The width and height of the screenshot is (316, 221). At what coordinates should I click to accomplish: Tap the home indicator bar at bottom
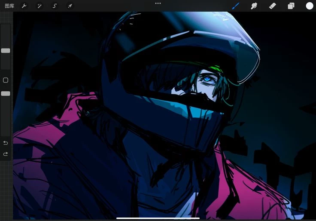point(158,218)
